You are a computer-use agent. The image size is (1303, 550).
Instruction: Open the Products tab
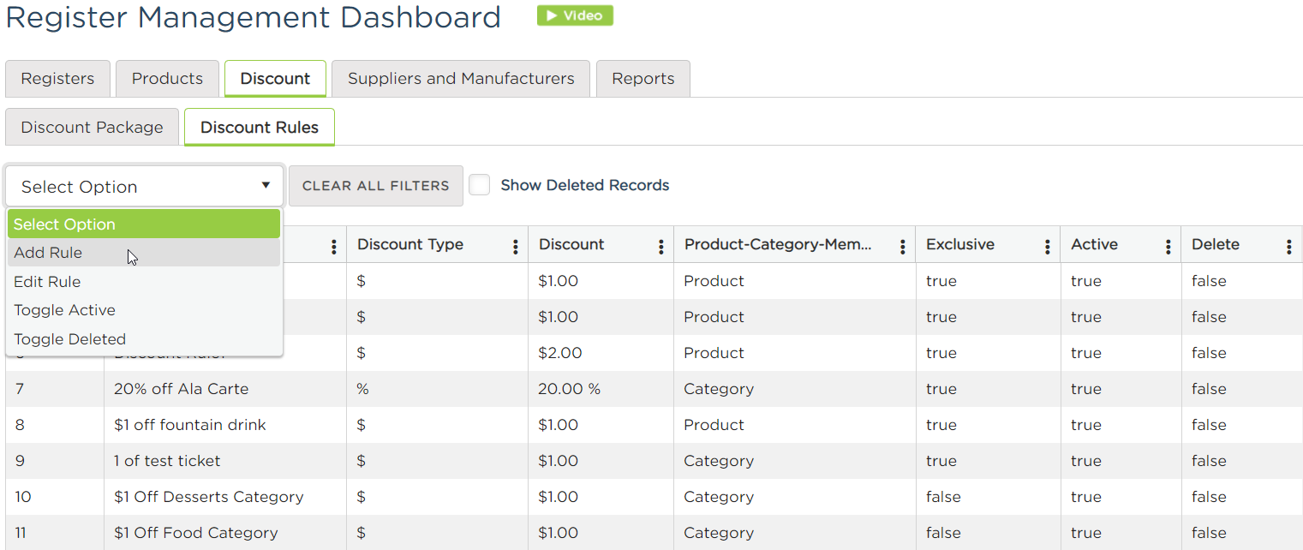tap(167, 79)
